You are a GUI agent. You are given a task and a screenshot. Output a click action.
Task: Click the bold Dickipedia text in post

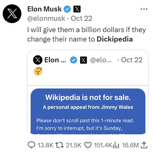(115, 39)
